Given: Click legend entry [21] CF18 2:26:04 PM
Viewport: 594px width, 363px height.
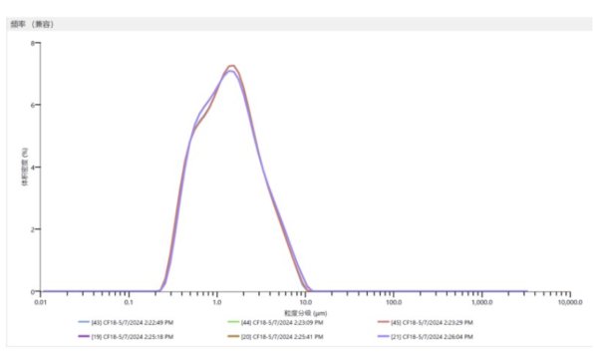Looking at the screenshot, I should 426,336.
